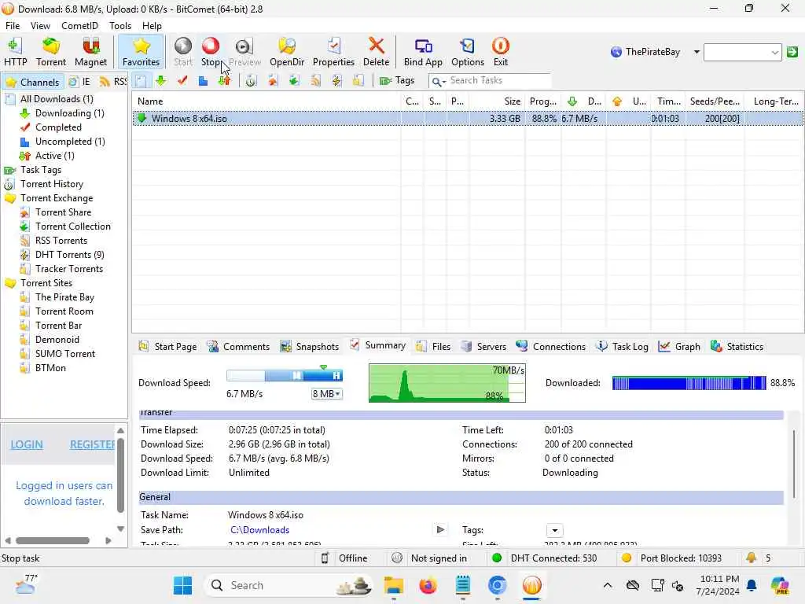The height and width of the screenshot is (604, 805).
Task: Open task Properties from the toolbar
Action: coord(333,52)
